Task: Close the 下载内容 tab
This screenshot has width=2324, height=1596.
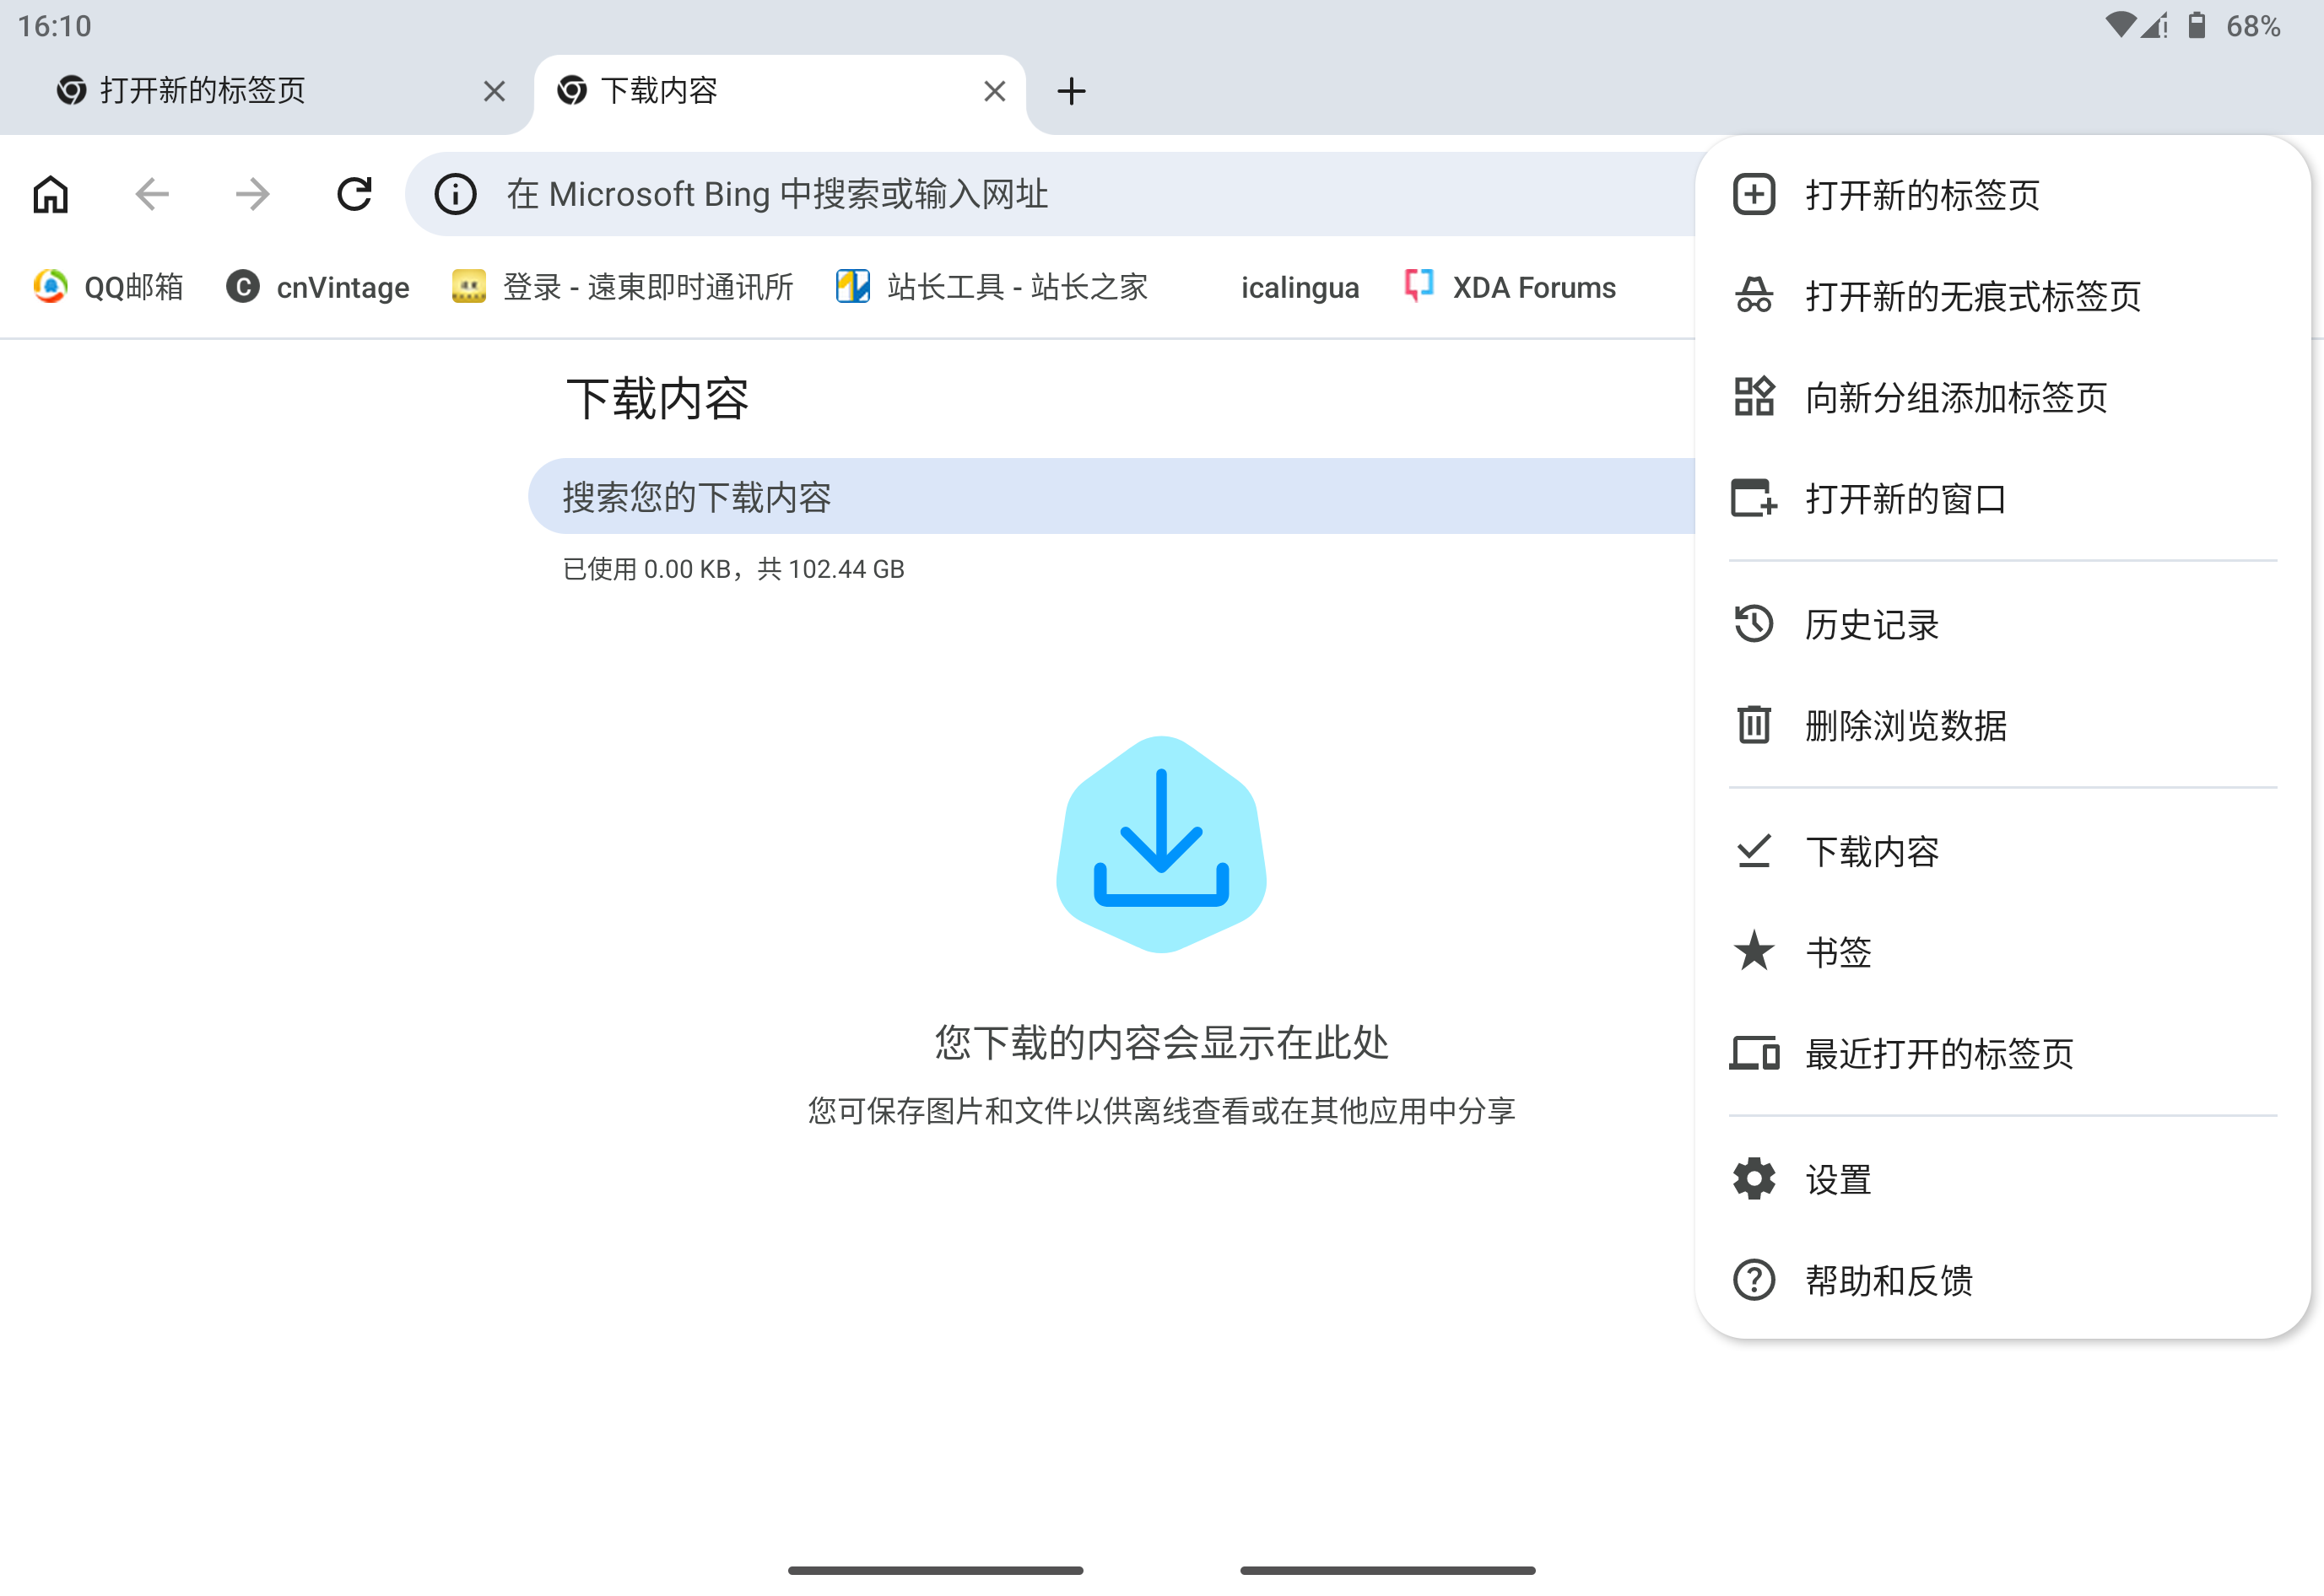Action: click(x=994, y=91)
